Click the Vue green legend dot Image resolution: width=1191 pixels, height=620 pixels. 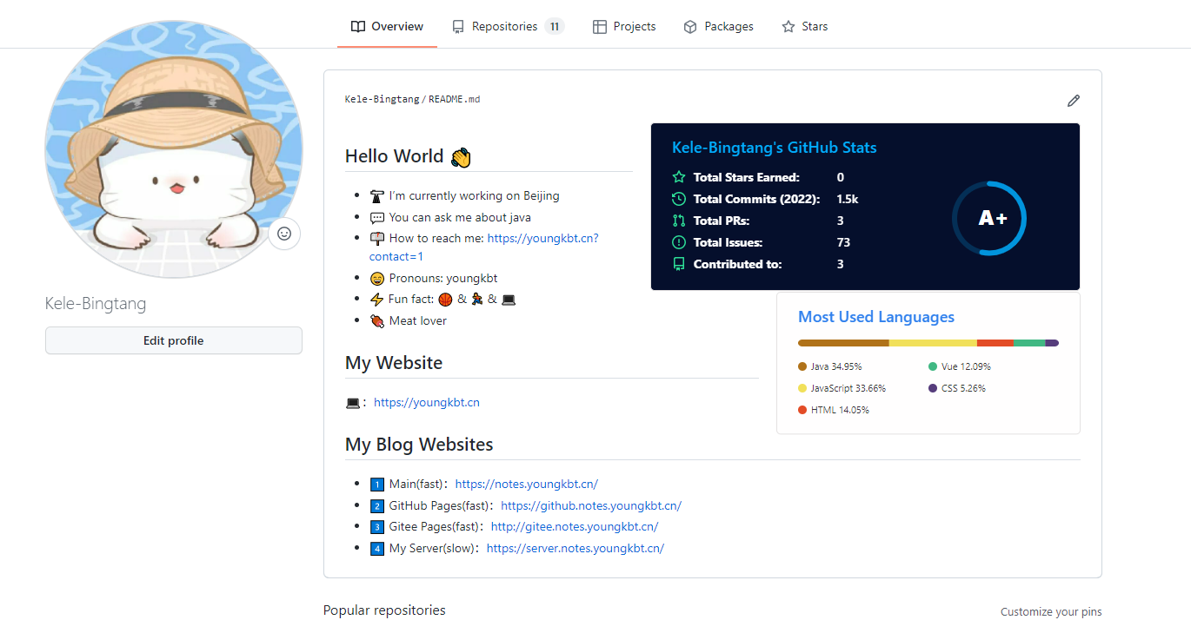(933, 366)
